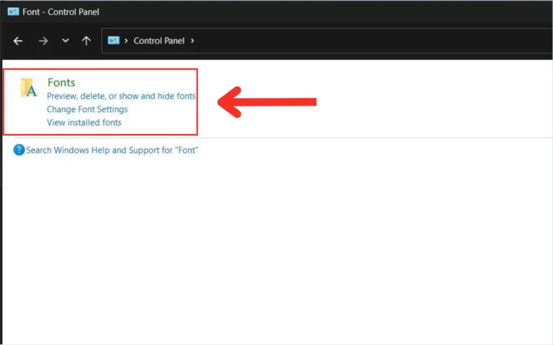Go up one level with up arrow
Screen dimensions: 553x345
(x=86, y=41)
